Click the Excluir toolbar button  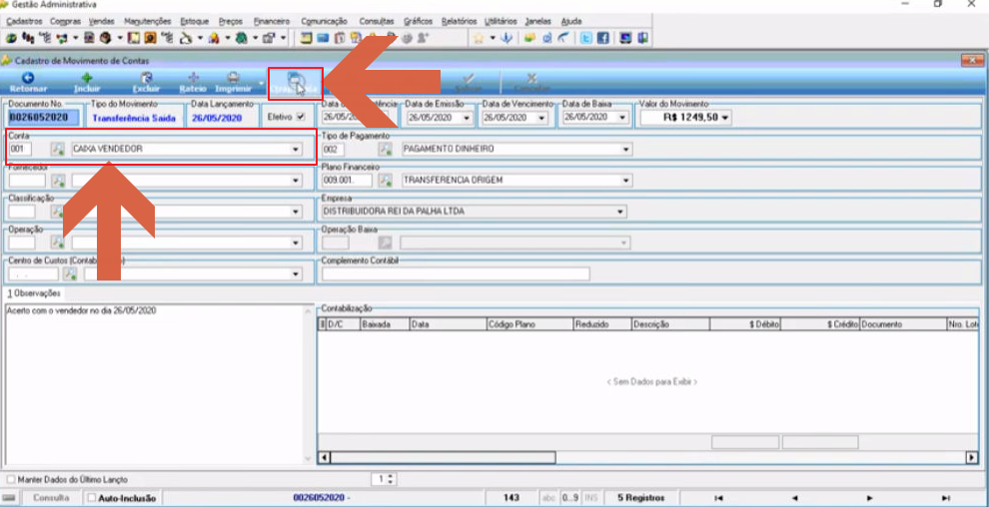[x=146, y=83]
